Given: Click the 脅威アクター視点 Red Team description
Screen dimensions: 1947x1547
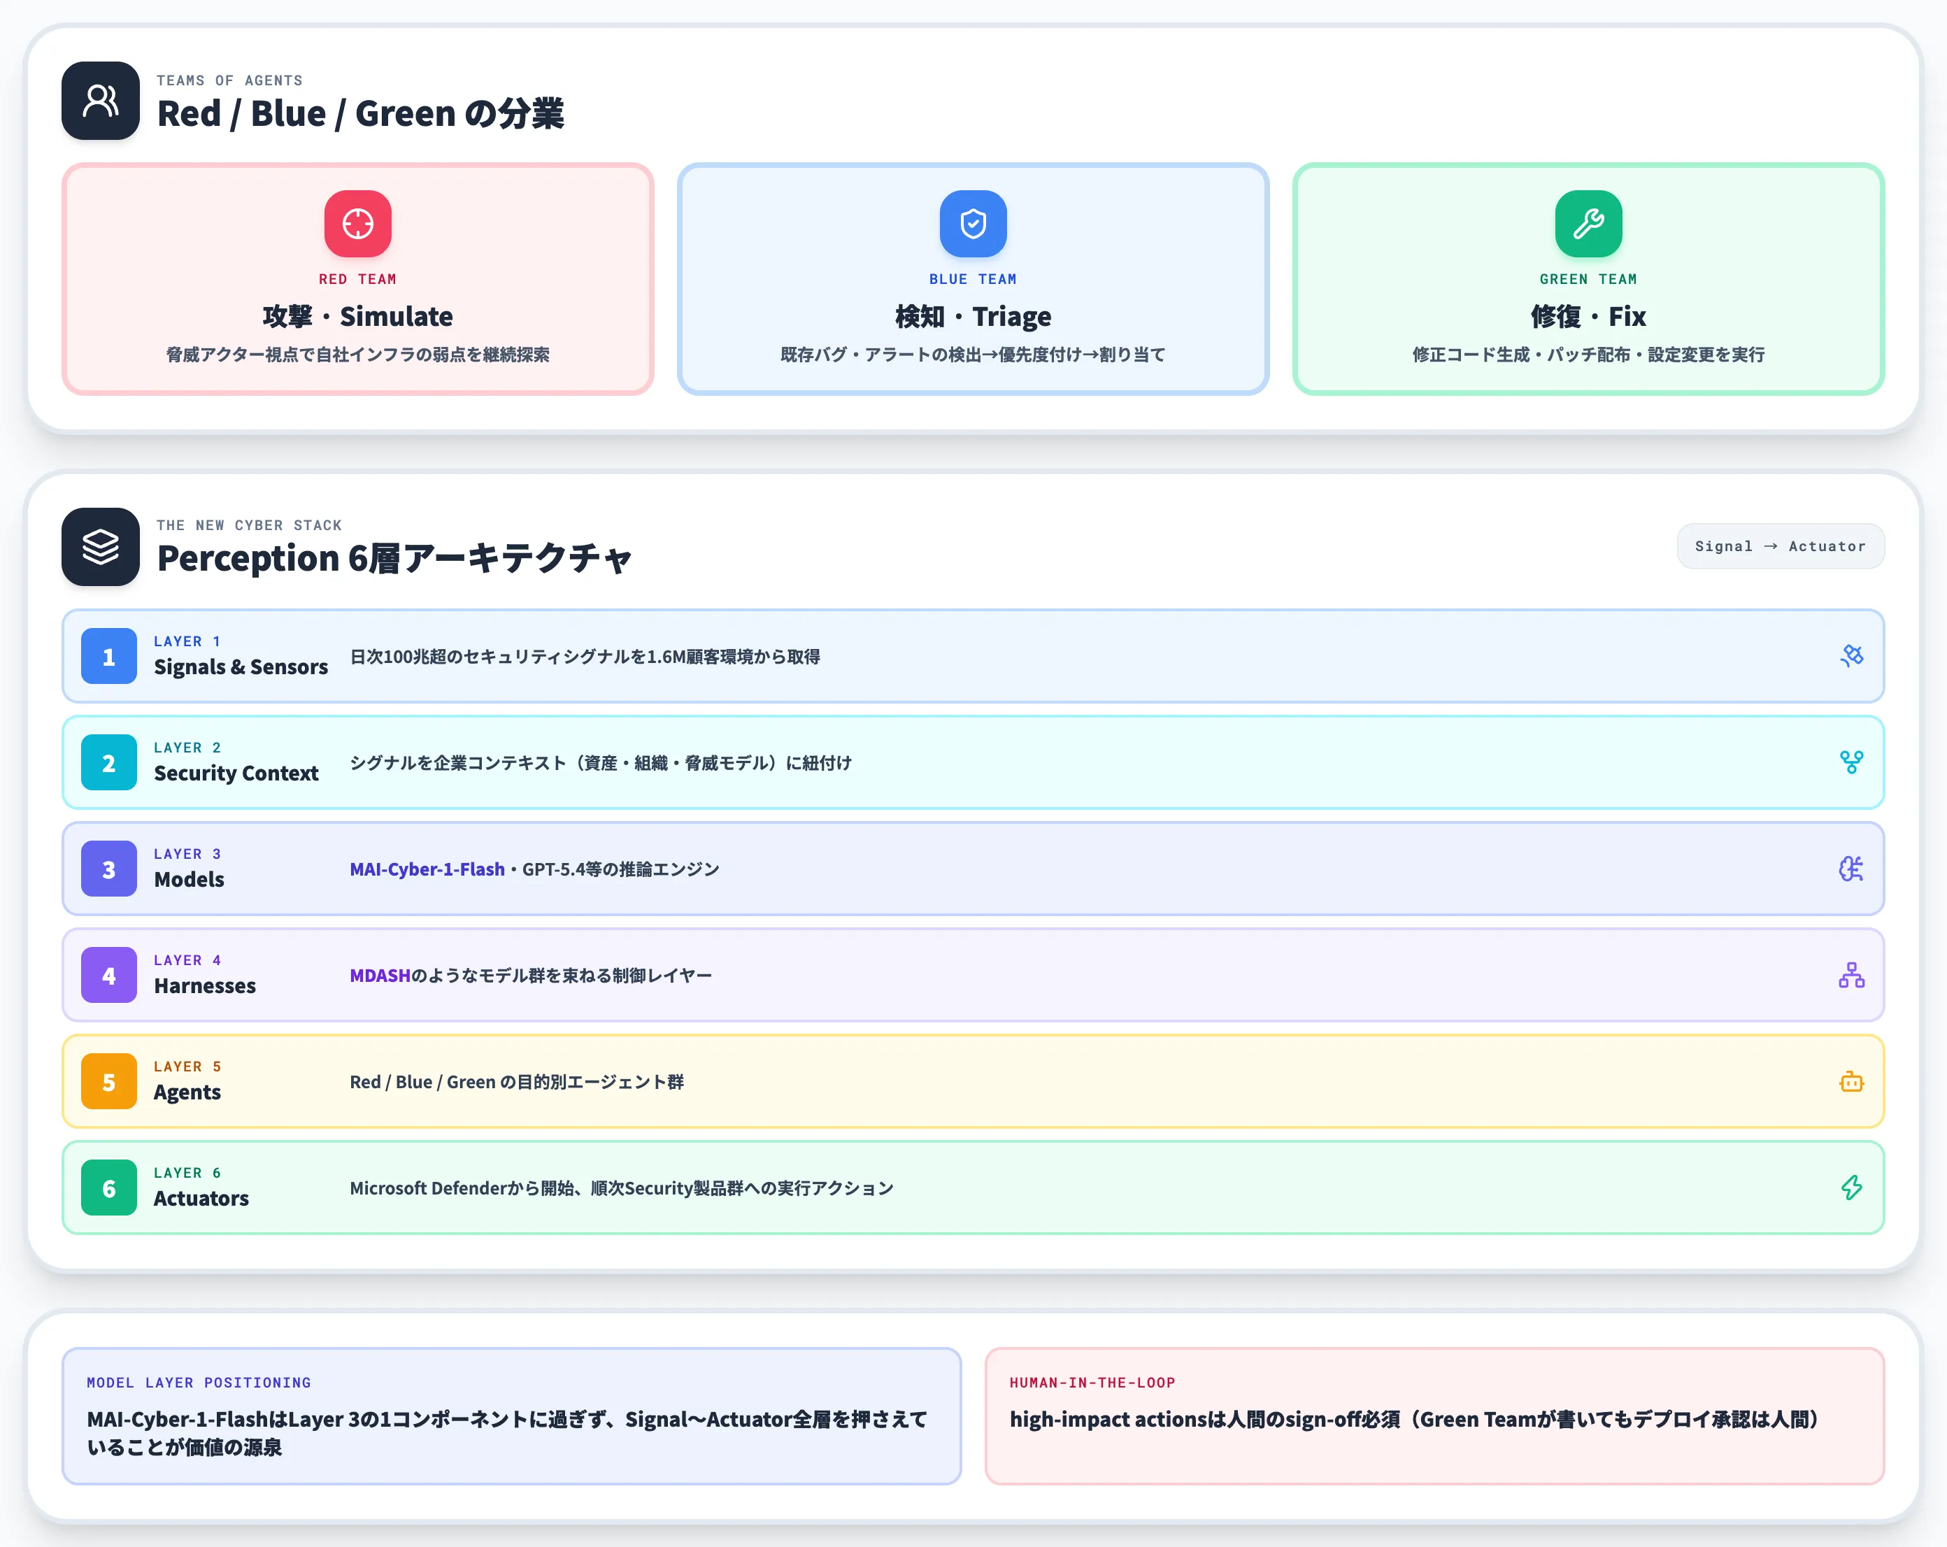Looking at the screenshot, I should [357, 355].
